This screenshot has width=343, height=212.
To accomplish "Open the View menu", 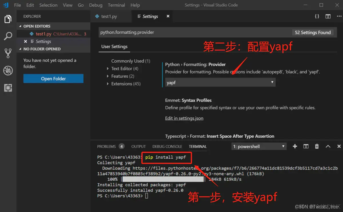I will pos(68,5).
